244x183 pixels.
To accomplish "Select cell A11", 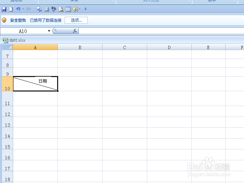I will [35, 99].
